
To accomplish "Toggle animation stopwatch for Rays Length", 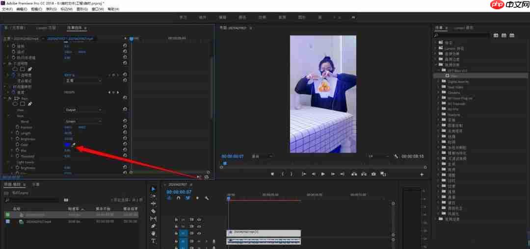I will point(17,133).
